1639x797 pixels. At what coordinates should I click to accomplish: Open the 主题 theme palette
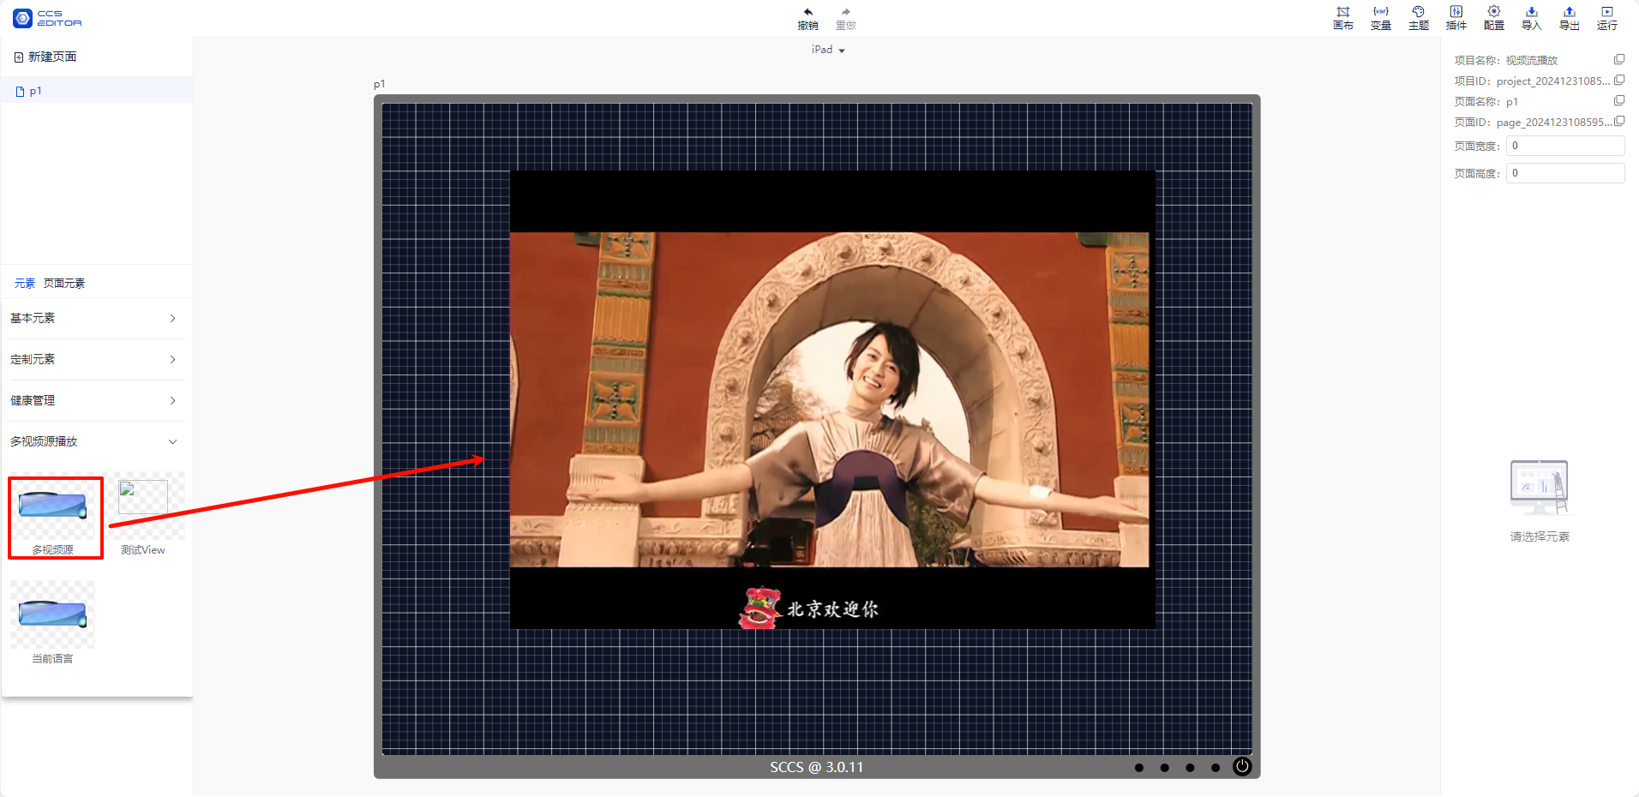[x=1418, y=18]
